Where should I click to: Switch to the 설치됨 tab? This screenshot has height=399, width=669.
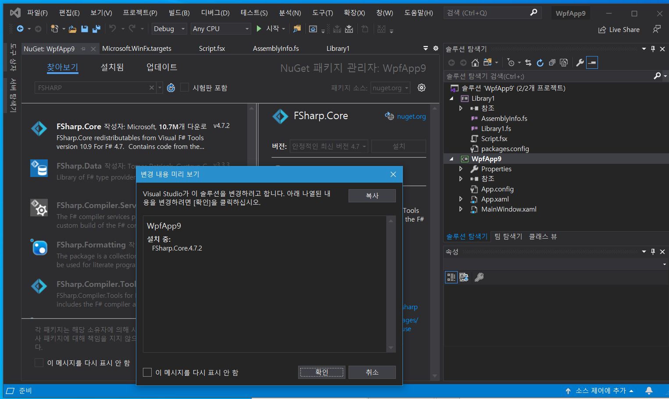[x=112, y=67]
